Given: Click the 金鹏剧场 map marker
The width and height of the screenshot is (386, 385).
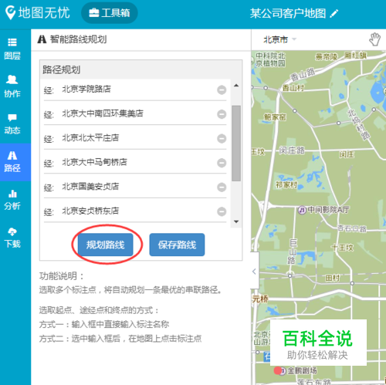Looking at the screenshot, I should [283, 371].
